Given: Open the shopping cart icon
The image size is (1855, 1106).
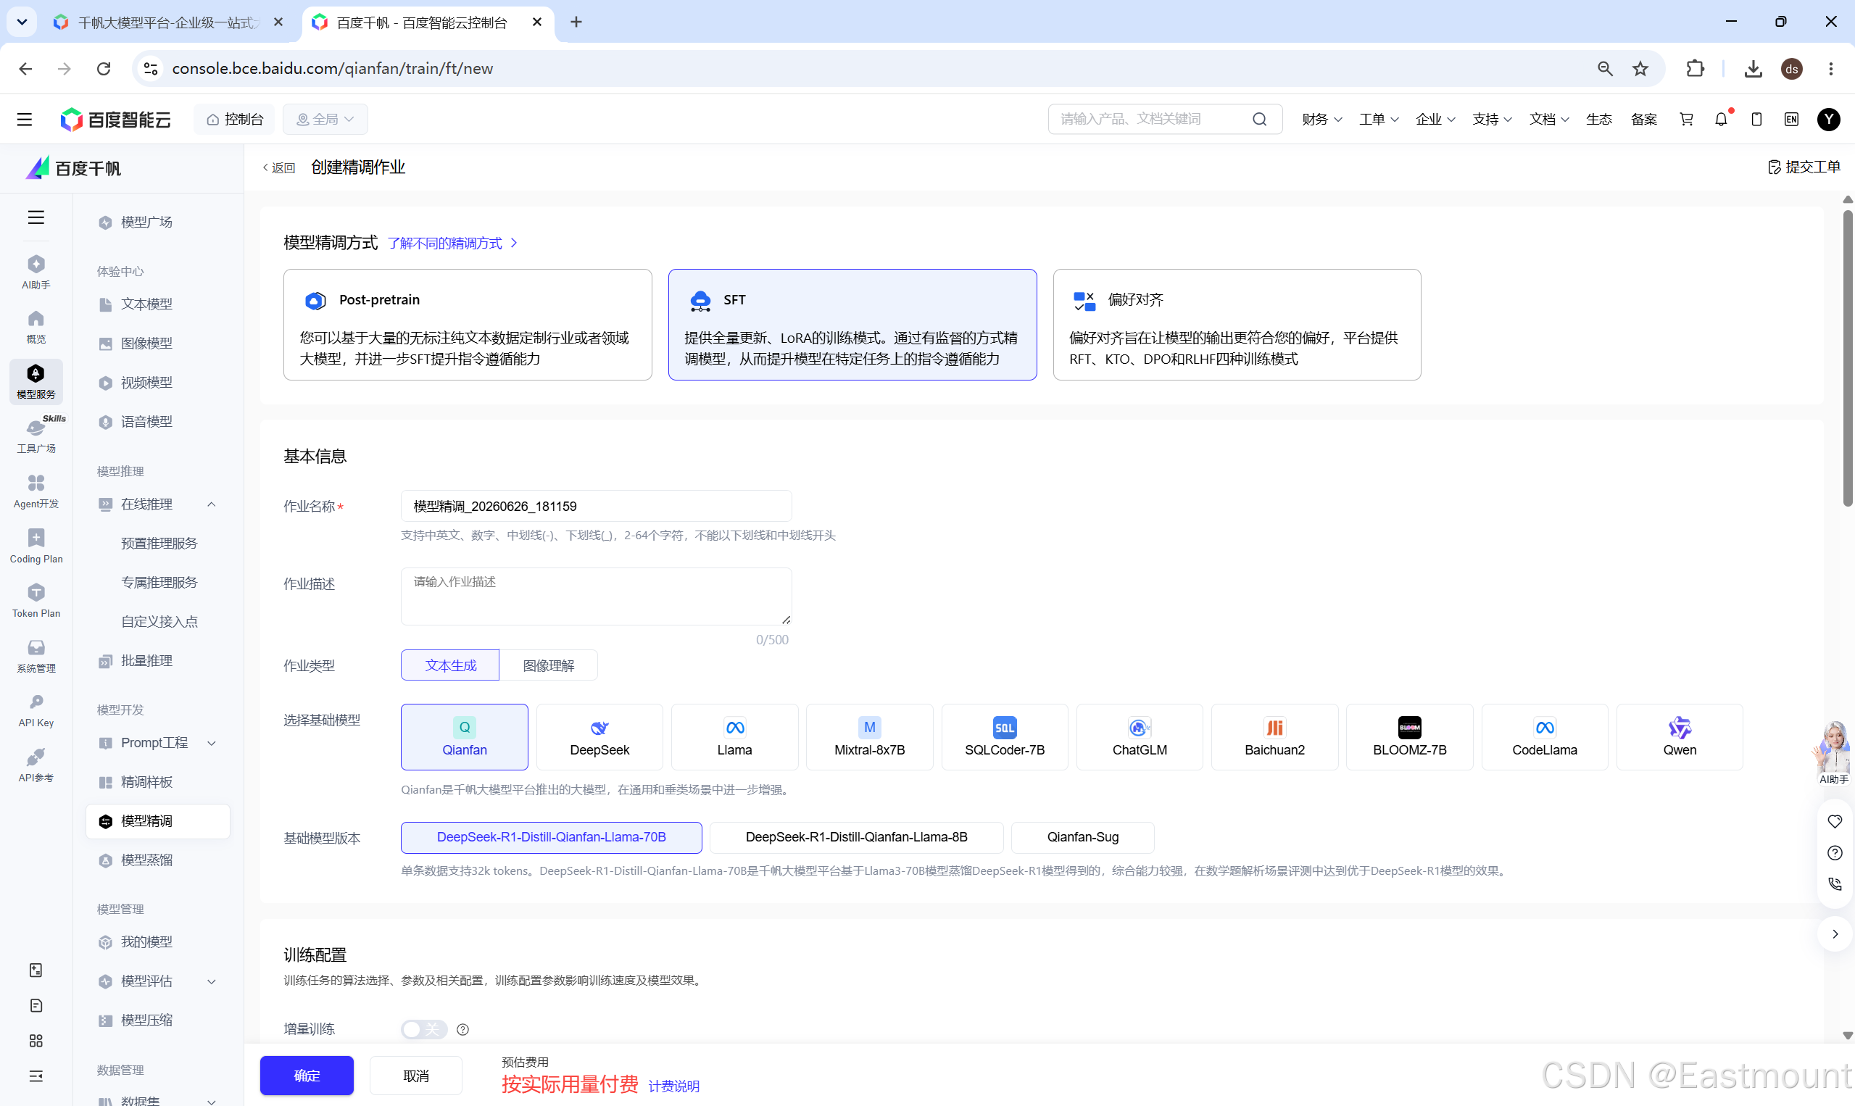Looking at the screenshot, I should pyautogui.click(x=1686, y=120).
